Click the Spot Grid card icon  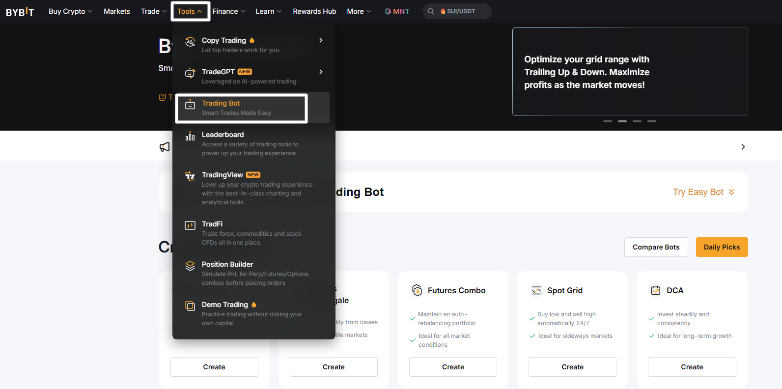coord(536,290)
